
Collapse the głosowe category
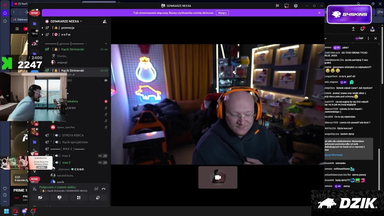pyautogui.click(x=65, y=44)
